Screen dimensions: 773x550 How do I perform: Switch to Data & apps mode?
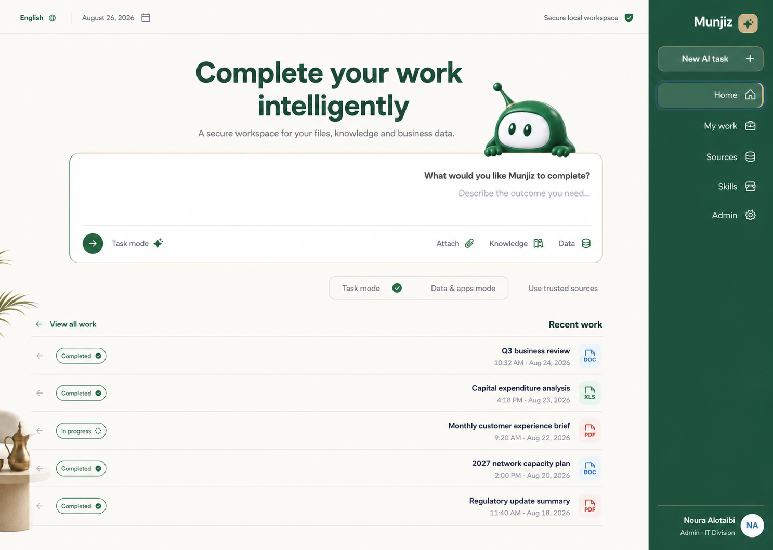tap(463, 288)
